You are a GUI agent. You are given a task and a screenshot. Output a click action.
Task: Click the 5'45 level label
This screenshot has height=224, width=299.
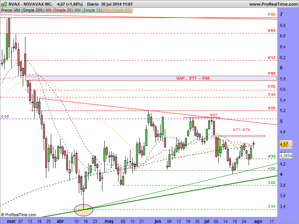[x=272, y=95]
